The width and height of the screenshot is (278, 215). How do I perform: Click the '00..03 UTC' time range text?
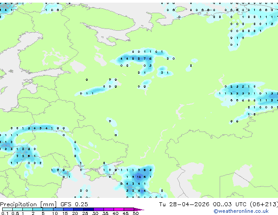[230, 204]
